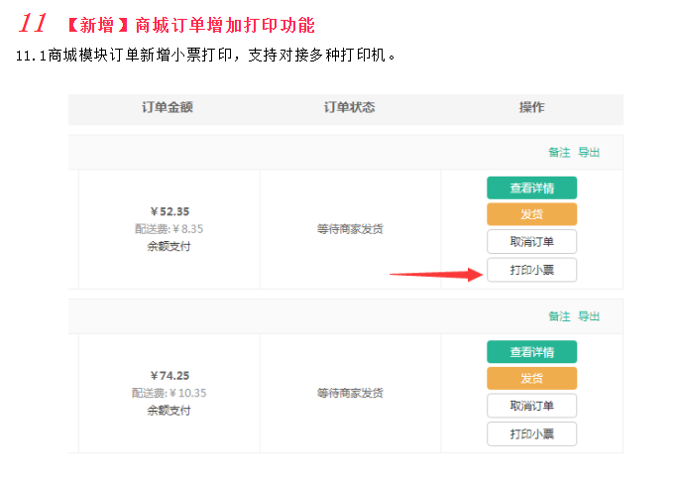Click 备注 link above the first order

pos(559,152)
